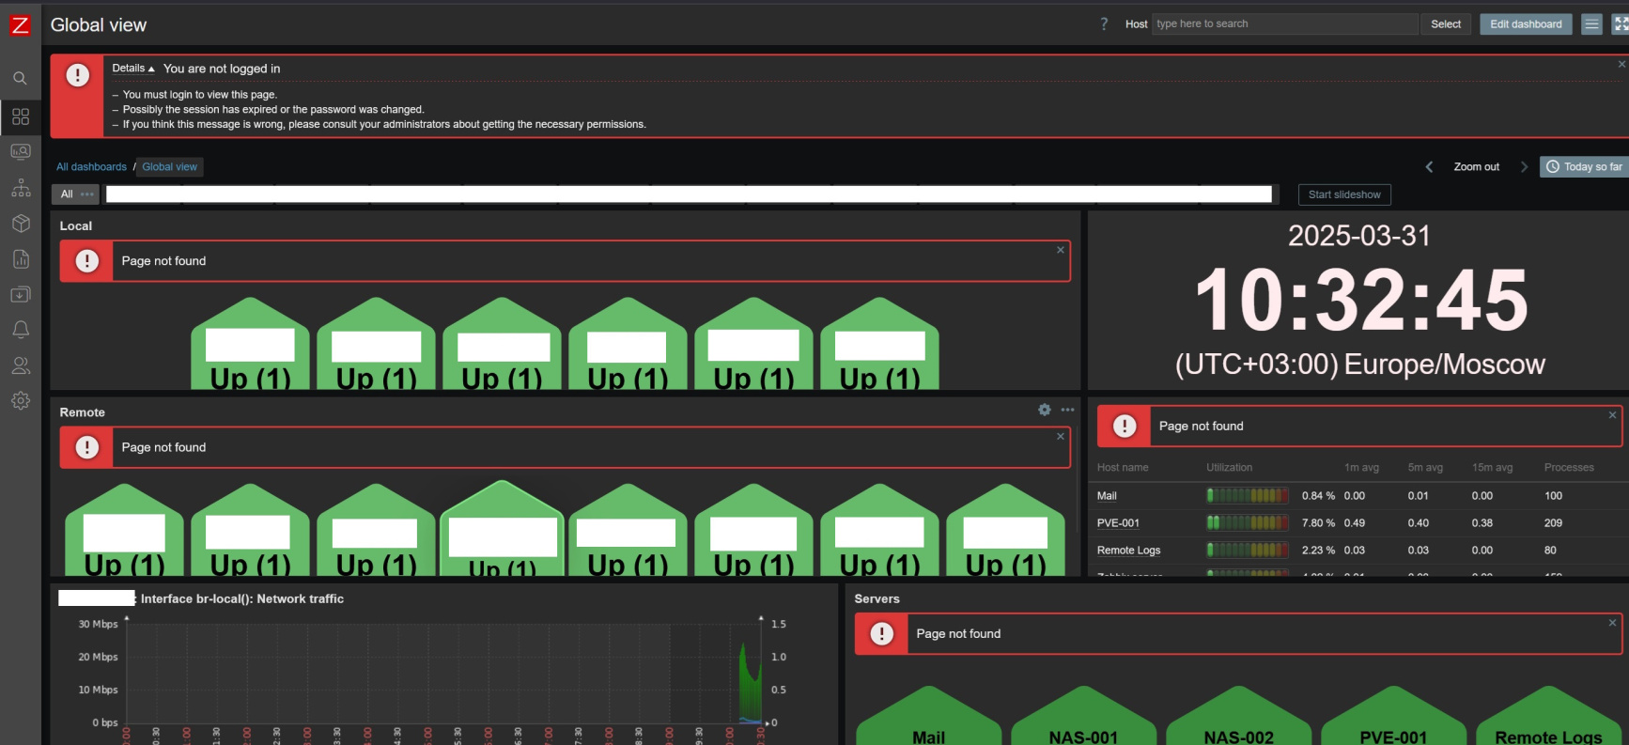The width and height of the screenshot is (1629, 745).
Task: Dismiss the 'You are not logged in' message
Action: point(1621,64)
